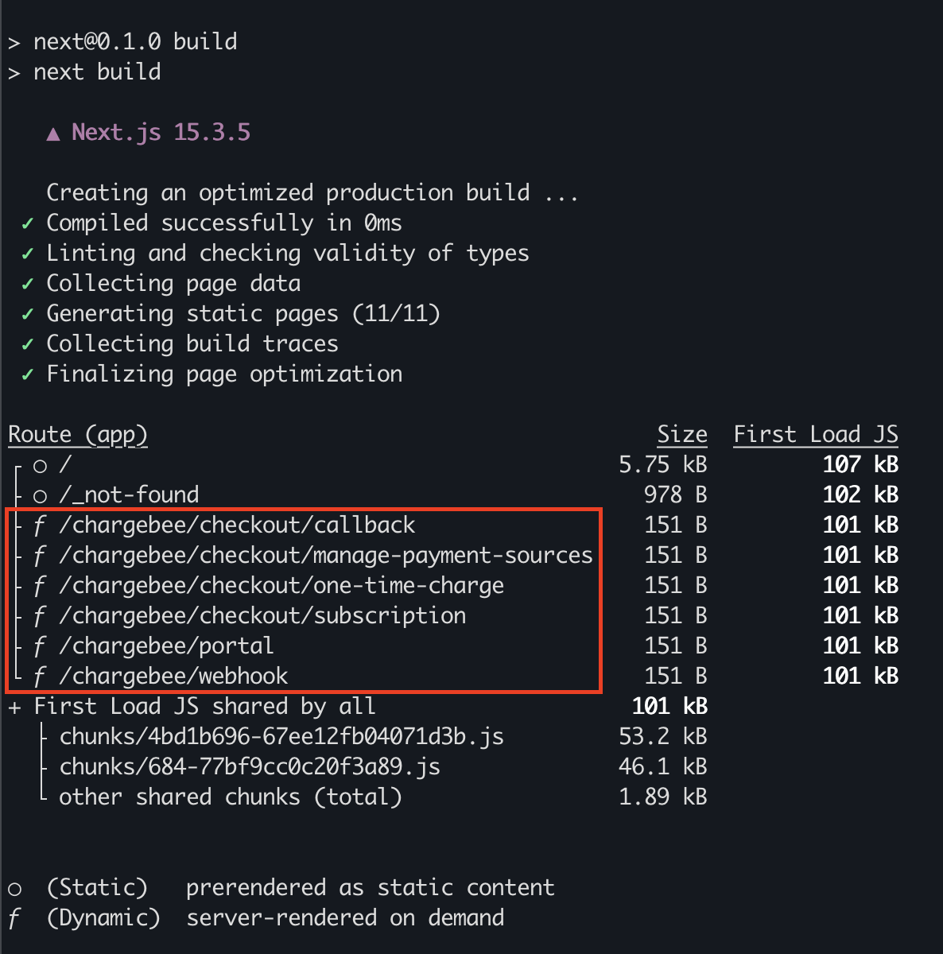Click the First Load JS column header
The height and width of the screenshot is (954, 943).
816,434
